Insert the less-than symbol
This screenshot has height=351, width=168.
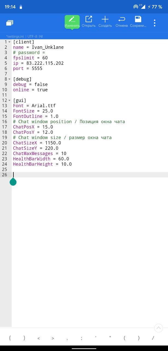pos(39,338)
